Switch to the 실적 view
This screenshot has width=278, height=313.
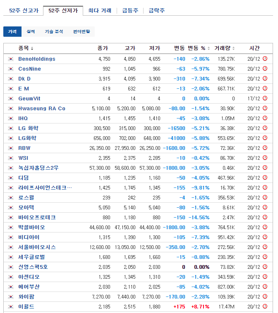click(31, 31)
